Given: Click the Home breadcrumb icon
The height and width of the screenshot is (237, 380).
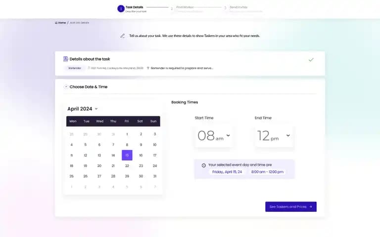Looking at the screenshot, I should click(x=56, y=23).
